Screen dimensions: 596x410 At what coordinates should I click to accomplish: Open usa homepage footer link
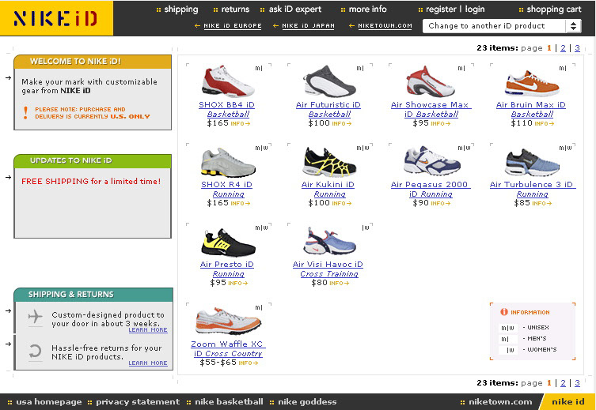tap(48, 401)
